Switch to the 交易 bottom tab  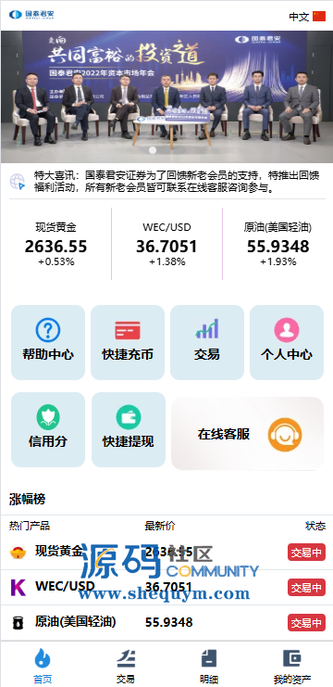[126, 667]
